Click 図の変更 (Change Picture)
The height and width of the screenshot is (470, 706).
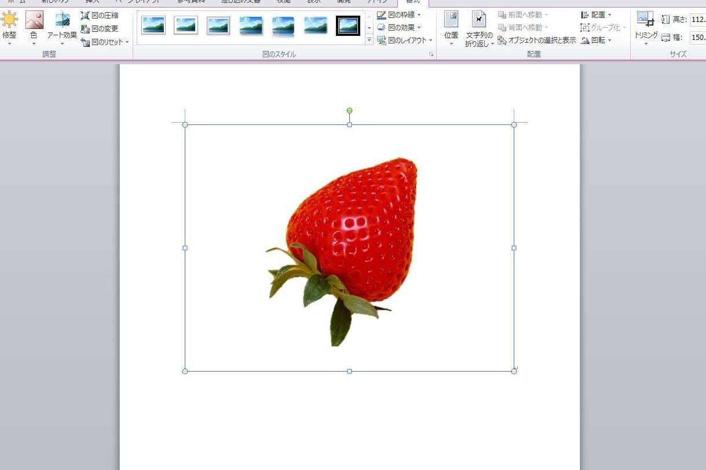[100, 29]
